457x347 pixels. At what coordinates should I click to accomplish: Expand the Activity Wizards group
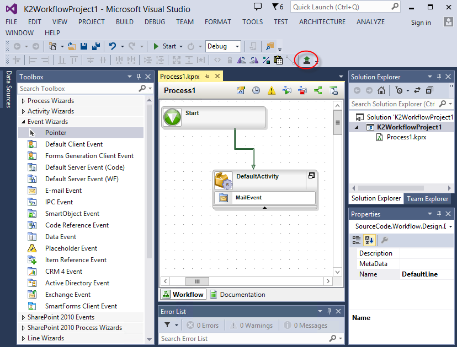pos(23,111)
